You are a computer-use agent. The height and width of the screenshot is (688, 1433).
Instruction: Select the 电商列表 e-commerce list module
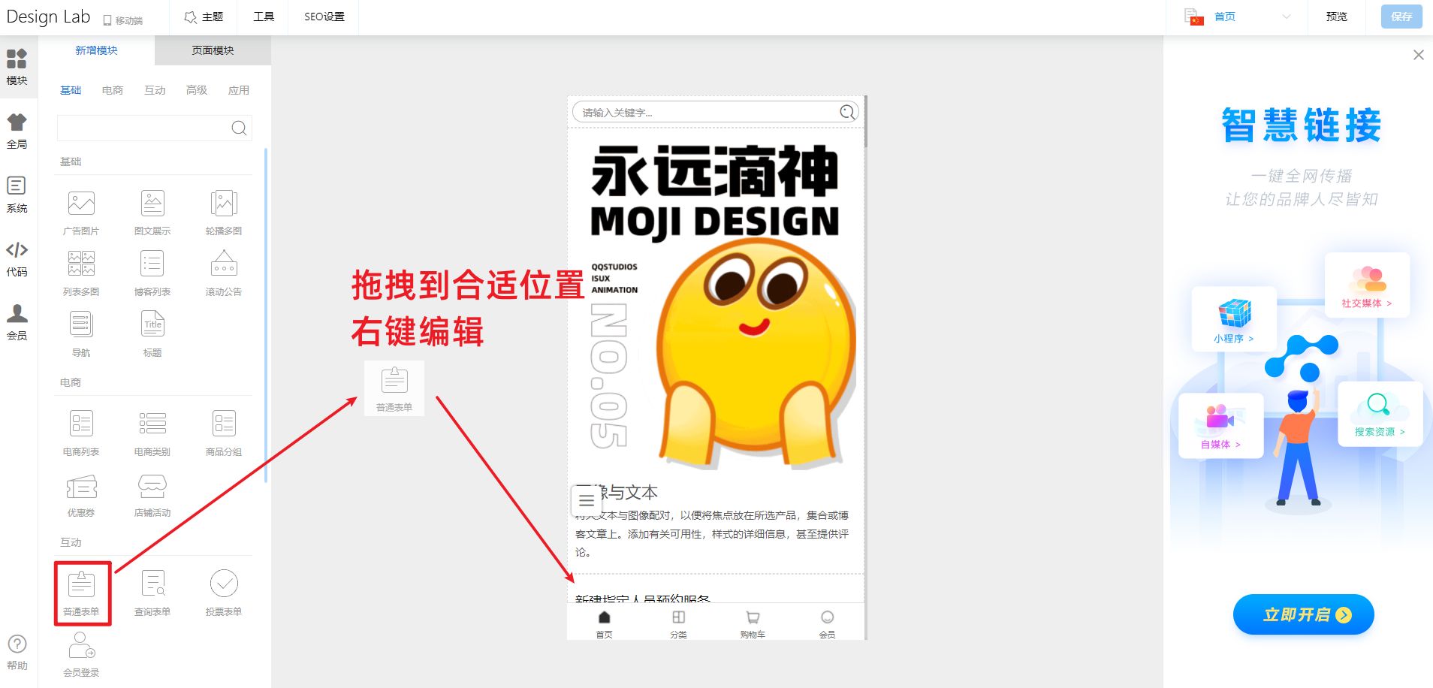[x=81, y=434]
